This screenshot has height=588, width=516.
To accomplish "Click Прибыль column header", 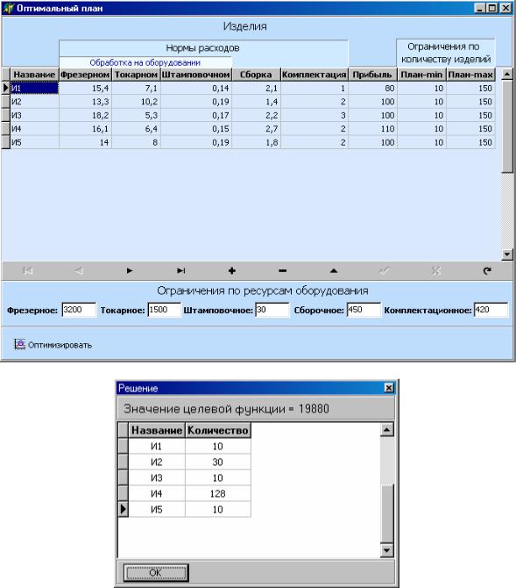I will tap(372, 75).
